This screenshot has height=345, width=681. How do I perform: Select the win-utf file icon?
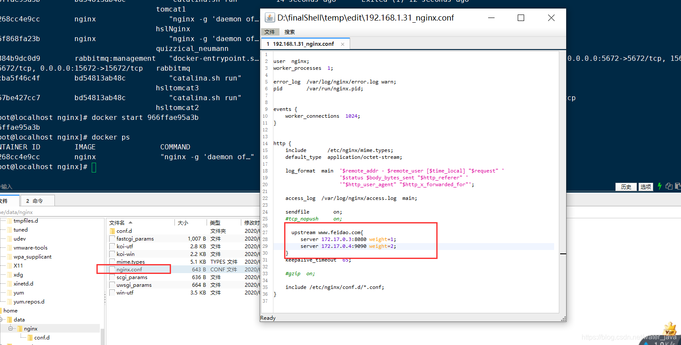(112, 292)
